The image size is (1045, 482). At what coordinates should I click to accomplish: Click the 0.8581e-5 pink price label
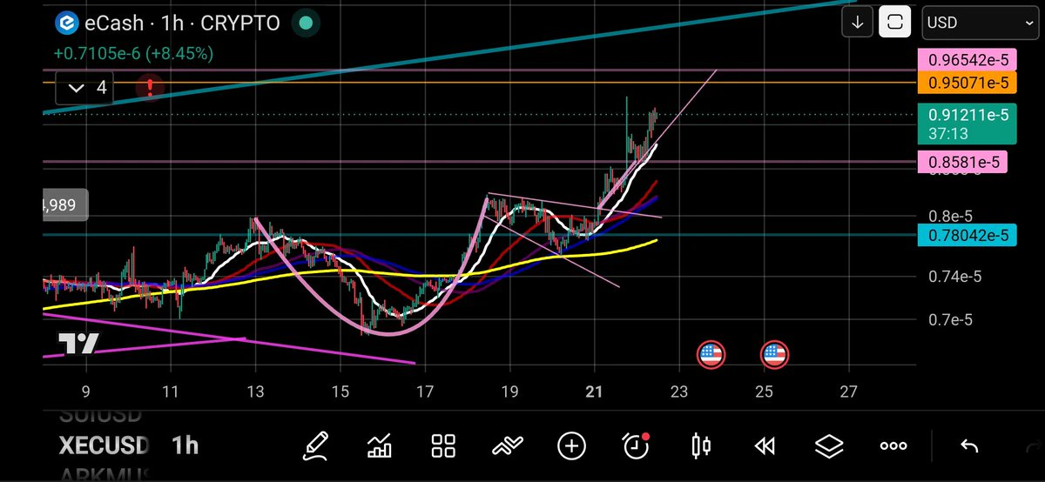963,162
